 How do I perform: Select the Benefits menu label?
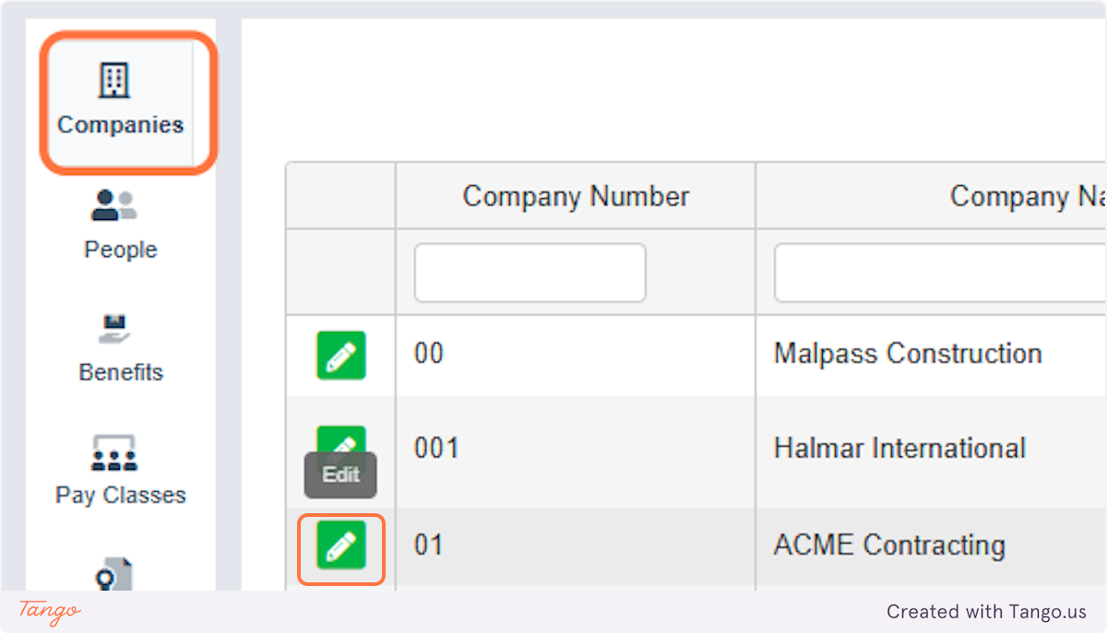click(x=121, y=372)
